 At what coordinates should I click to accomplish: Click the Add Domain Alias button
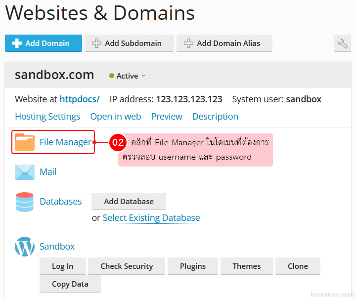224,43
